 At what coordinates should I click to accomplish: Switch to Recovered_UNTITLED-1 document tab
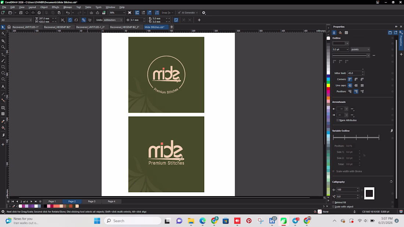point(25,27)
